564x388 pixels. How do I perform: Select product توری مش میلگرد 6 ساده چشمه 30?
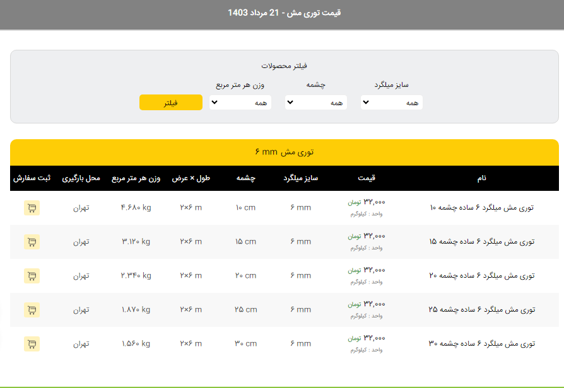pos(482,344)
